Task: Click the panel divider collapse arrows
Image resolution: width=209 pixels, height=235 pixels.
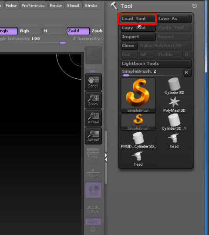Action: 106,157
